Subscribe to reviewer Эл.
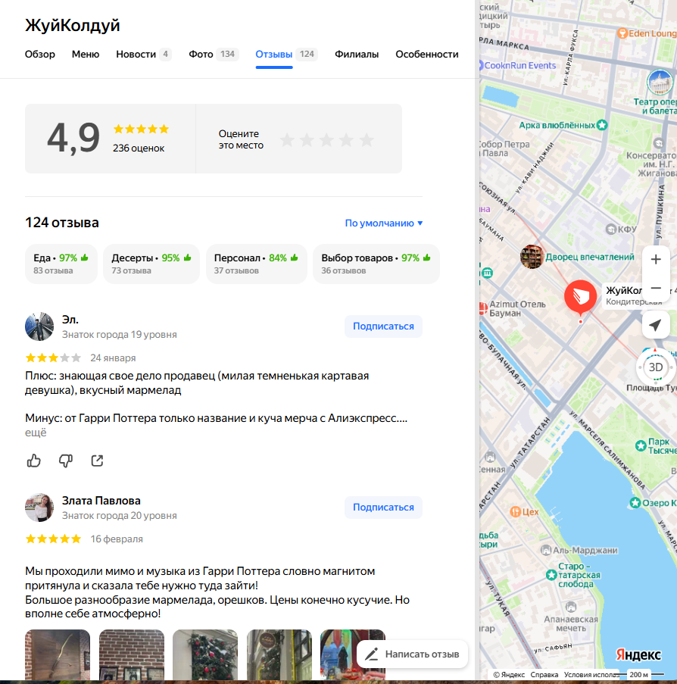 (x=383, y=326)
